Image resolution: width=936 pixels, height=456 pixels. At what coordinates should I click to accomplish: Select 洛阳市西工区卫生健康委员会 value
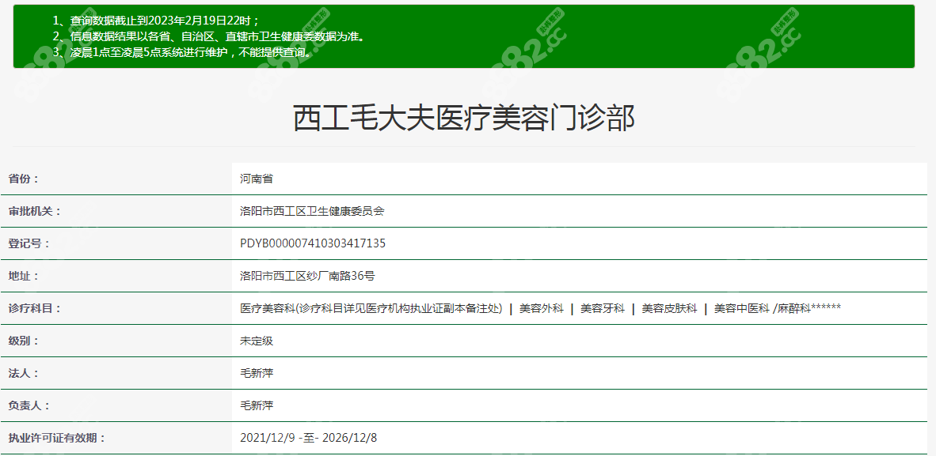point(311,211)
